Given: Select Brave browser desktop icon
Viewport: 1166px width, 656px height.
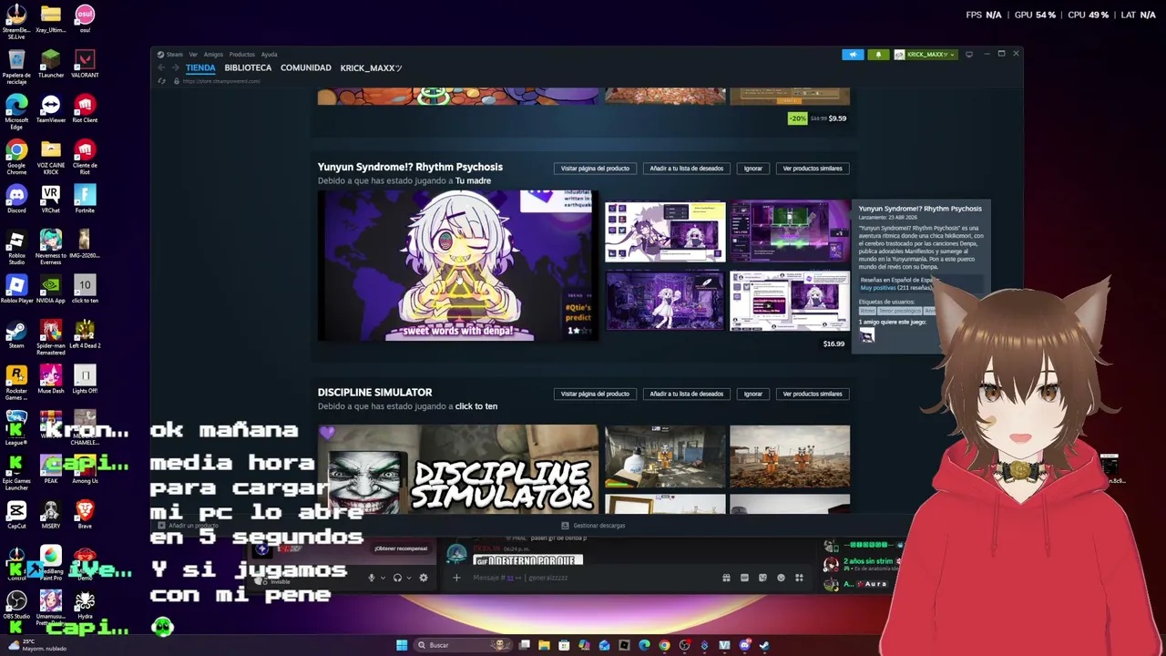Looking at the screenshot, I should click(x=85, y=515).
